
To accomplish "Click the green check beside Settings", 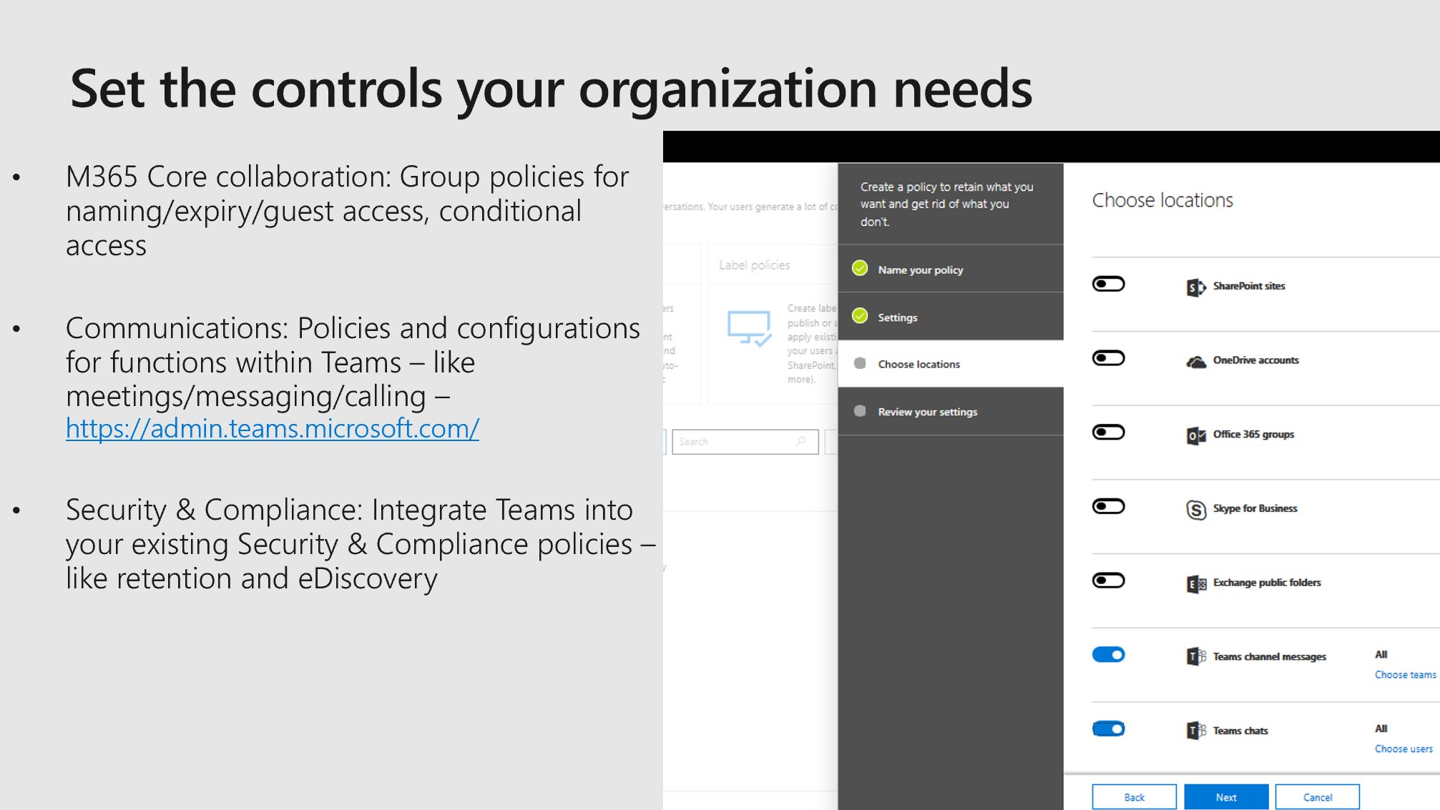I will tap(860, 316).
